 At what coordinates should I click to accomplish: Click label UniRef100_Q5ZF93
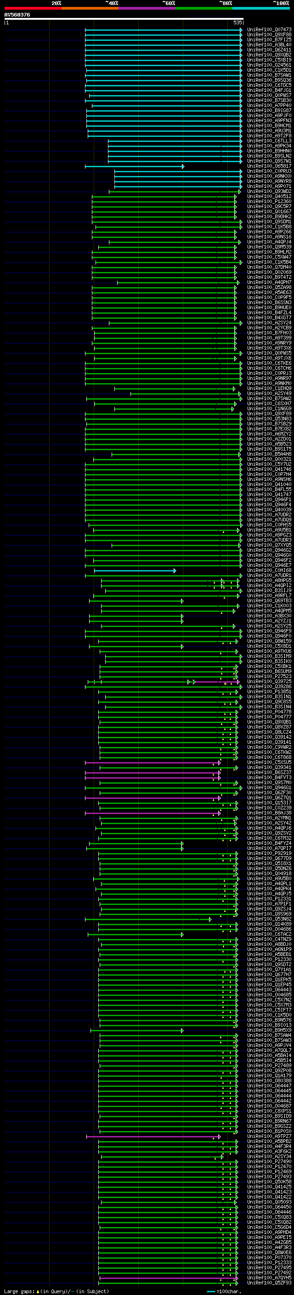pos(269,1284)
